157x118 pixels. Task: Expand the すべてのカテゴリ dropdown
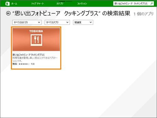[27, 22]
